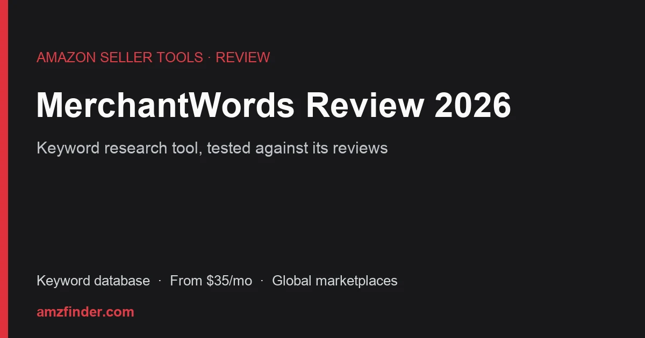This screenshot has width=645, height=338.
Task: Click the 'Keyword database' text
Action: click(x=93, y=281)
